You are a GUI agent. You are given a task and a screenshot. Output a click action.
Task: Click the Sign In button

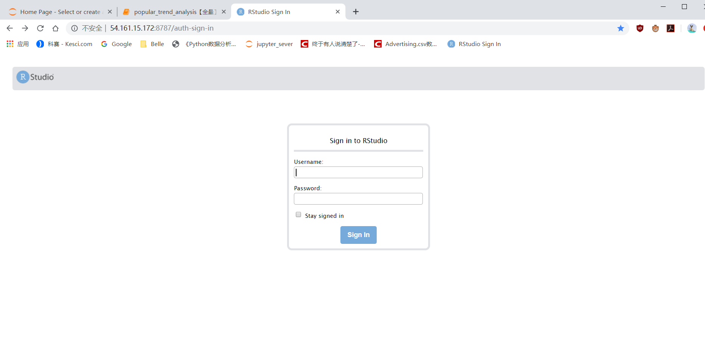pos(358,235)
